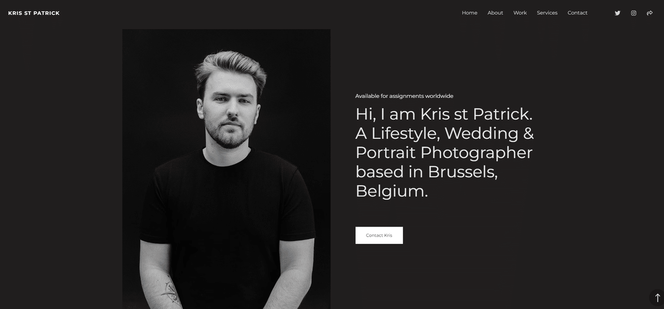Click the 'Portrait Photographer' heading line

(x=444, y=153)
